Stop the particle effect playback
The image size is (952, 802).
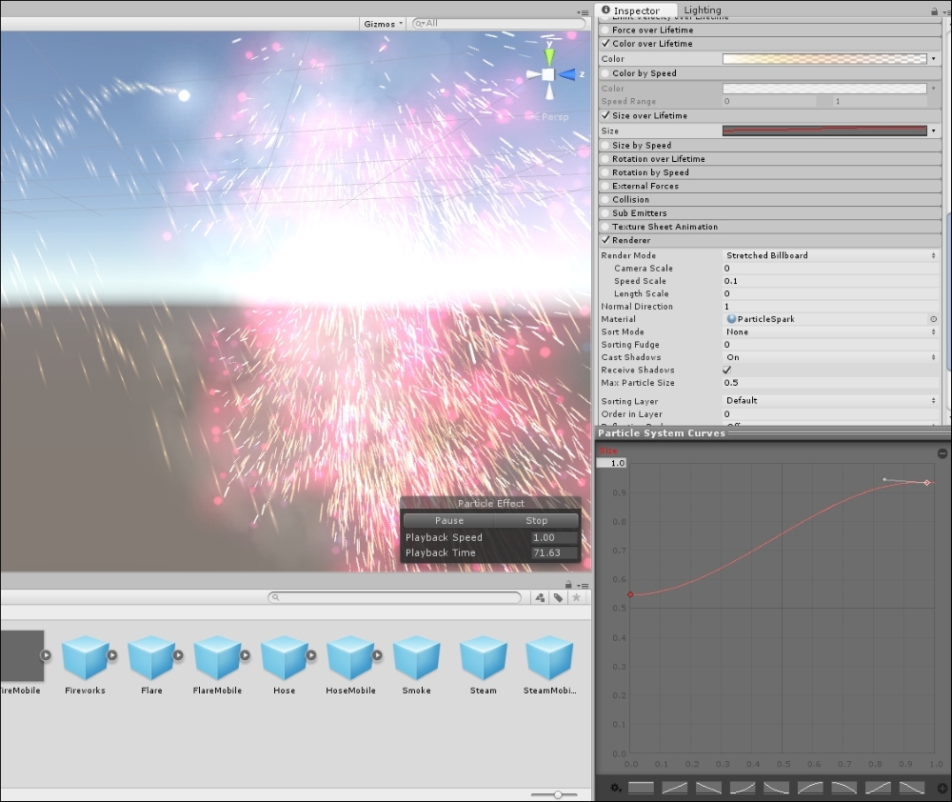pos(536,520)
